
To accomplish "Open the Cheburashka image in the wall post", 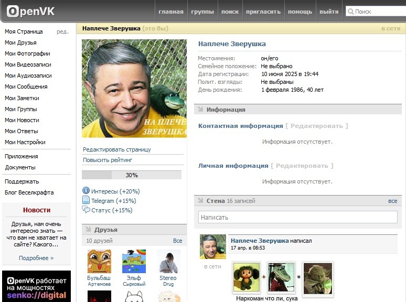I will (248, 278).
